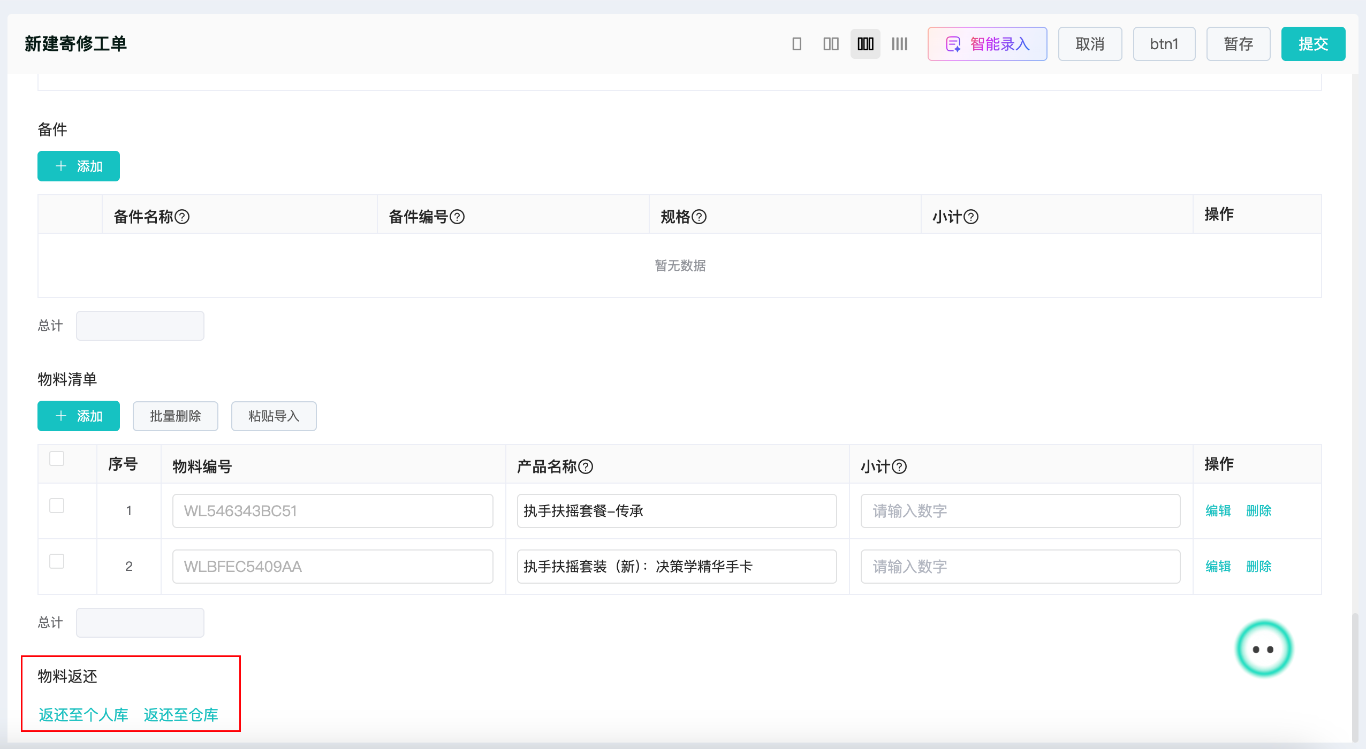This screenshot has width=1366, height=749.
Task: Focus the 备件 总计 field
Action: tap(140, 326)
